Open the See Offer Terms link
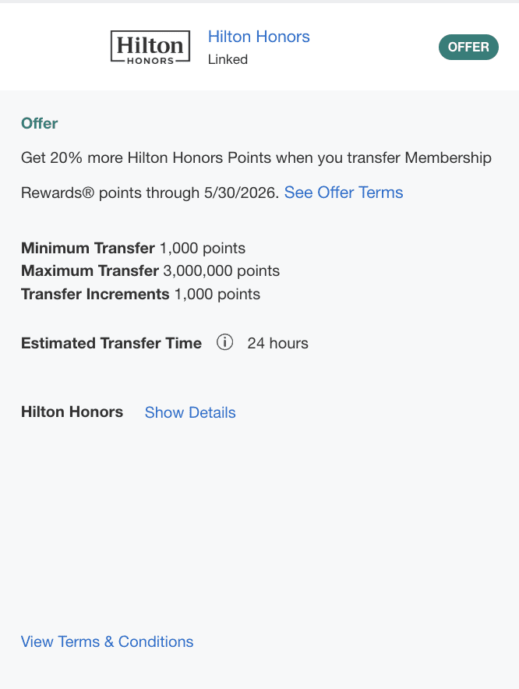 click(344, 193)
